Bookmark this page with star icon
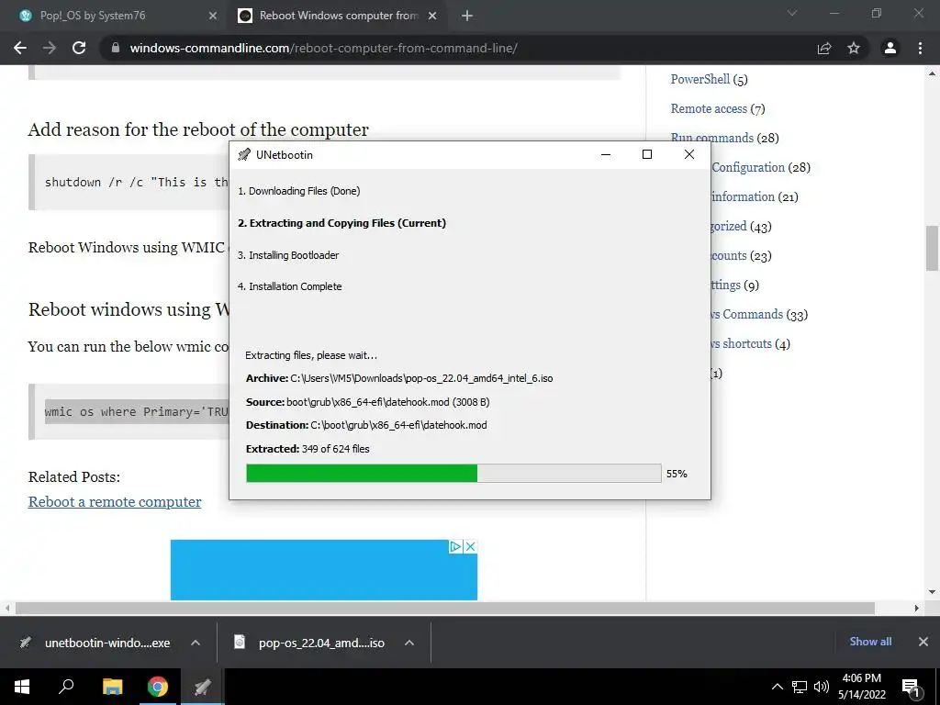Image resolution: width=940 pixels, height=705 pixels. (x=854, y=48)
